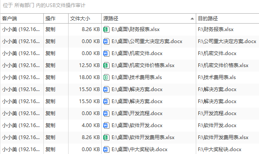Sort by the 文件大小 column header

click(x=85, y=18)
